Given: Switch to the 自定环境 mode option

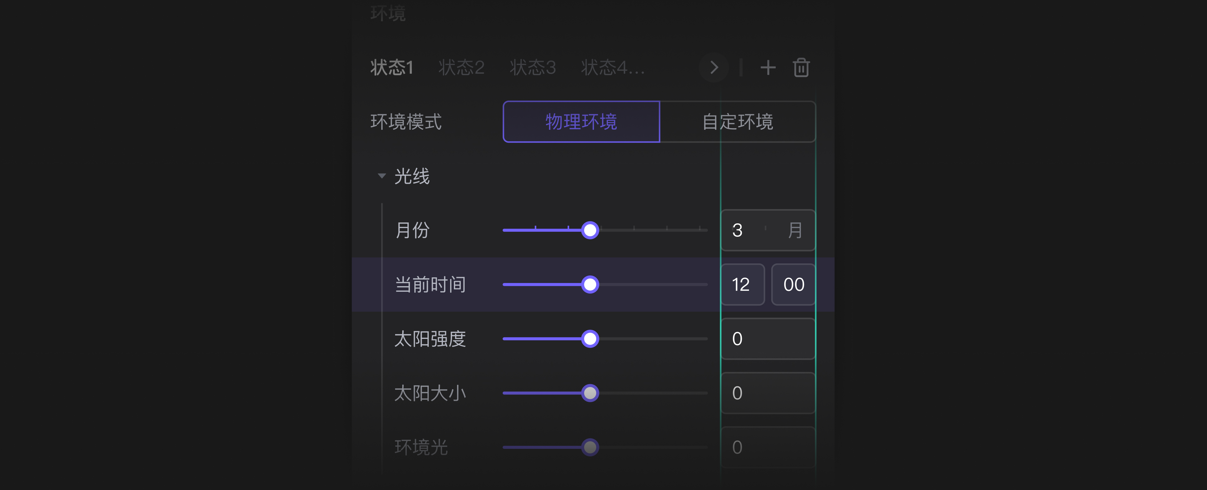Looking at the screenshot, I should [737, 121].
